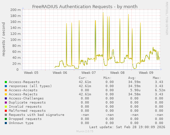
Task: Click the 'Unknown type' legend label
Action: (21, 123)
